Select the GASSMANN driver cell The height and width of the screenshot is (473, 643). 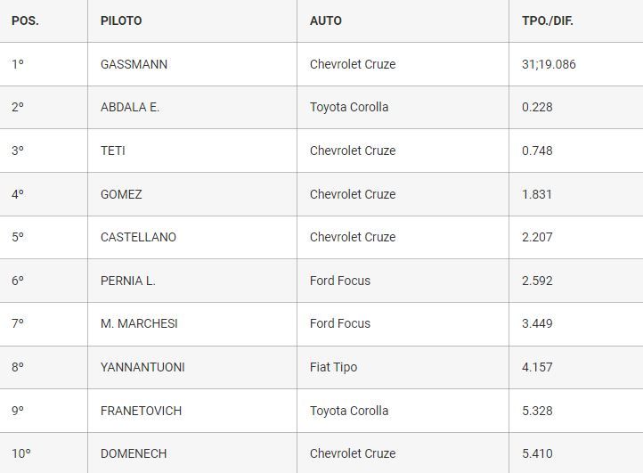(x=192, y=64)
